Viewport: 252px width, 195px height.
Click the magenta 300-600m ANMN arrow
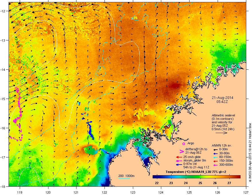coord(215,165)
